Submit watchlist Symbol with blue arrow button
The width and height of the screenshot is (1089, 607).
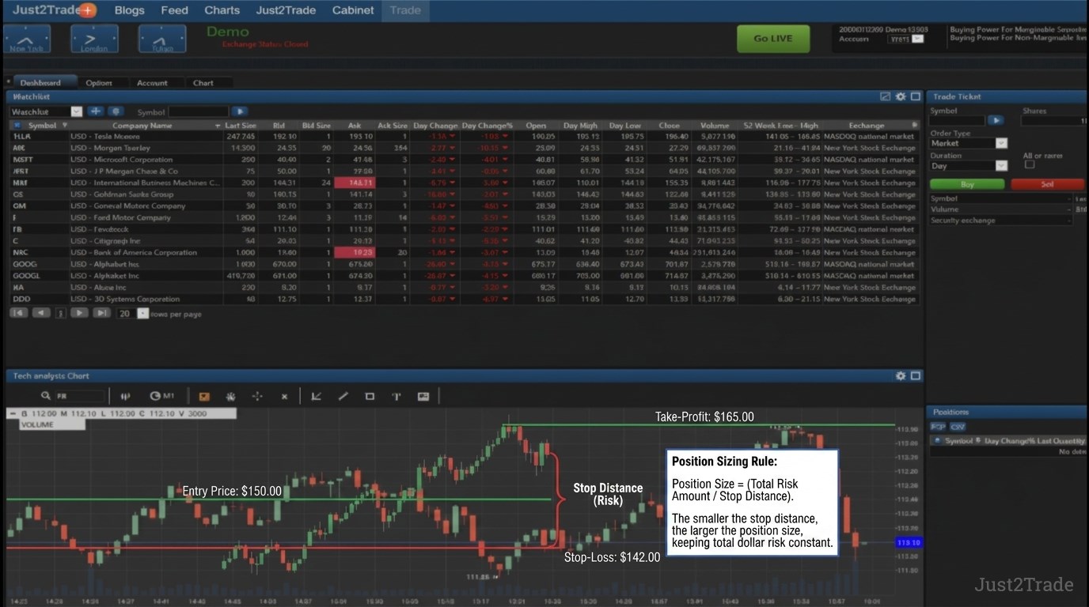click(240, 112)
